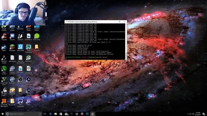Select the Pokemon Launcher icon
Image resolution: width=207 pixels, height=116 pixels.
pyautogui.click(x=12, y=70)
